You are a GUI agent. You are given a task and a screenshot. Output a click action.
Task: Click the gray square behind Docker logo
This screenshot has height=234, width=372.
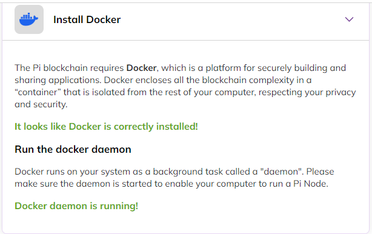(x=29, y=19)
